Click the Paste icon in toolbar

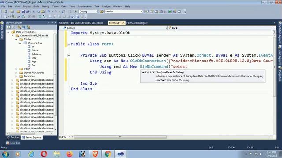click(43, 11)
